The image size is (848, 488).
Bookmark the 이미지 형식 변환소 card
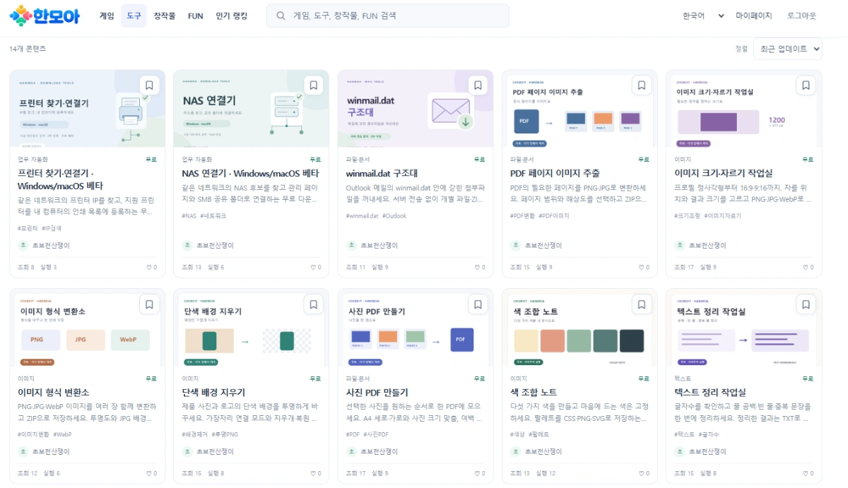(149, 304)
